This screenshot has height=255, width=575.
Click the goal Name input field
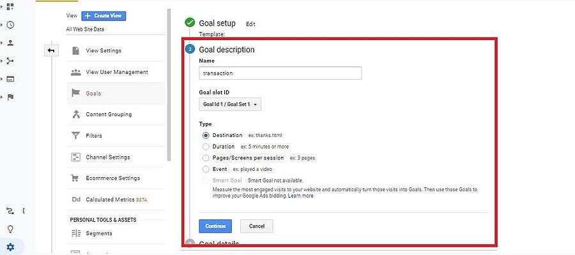(280, 73)
